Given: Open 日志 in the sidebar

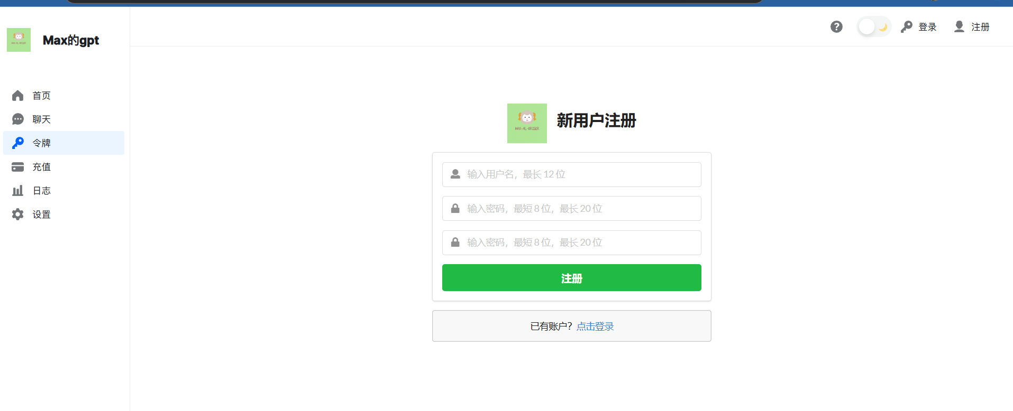Looking at the screenshot, I should [63, 191].
